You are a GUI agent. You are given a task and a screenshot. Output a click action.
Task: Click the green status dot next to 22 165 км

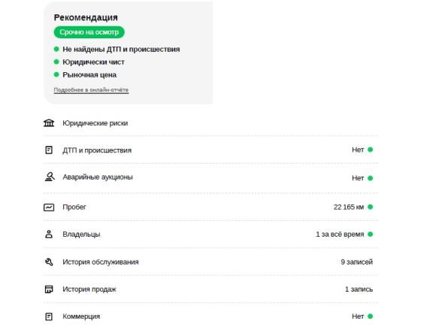370,207
